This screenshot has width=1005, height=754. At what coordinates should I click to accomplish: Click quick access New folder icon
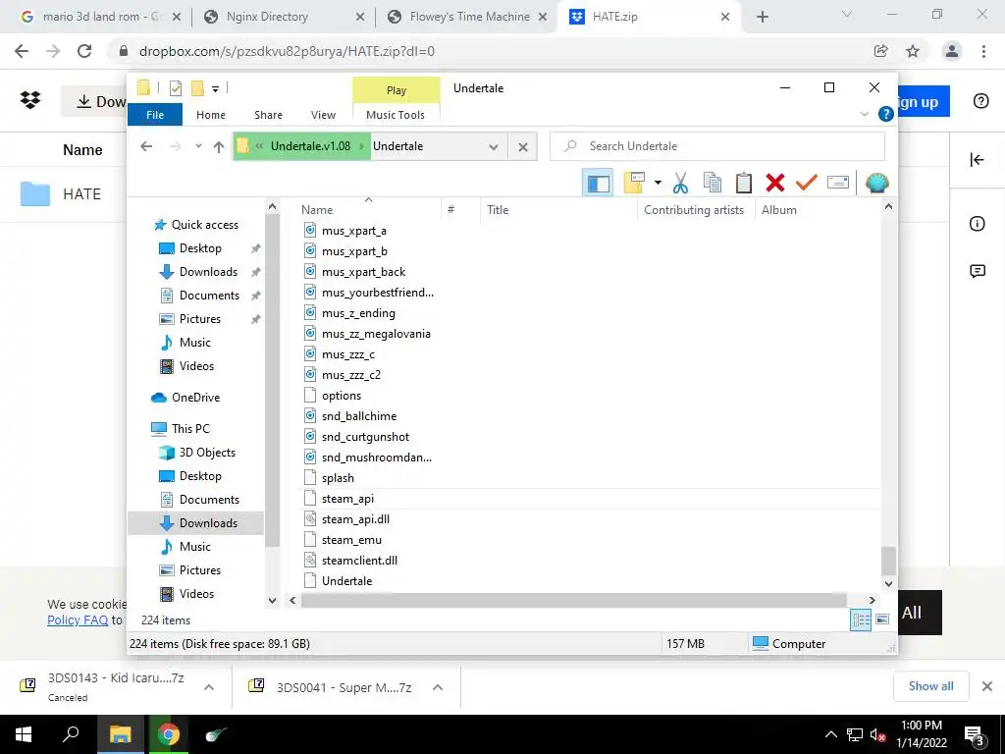pos(197,88)
